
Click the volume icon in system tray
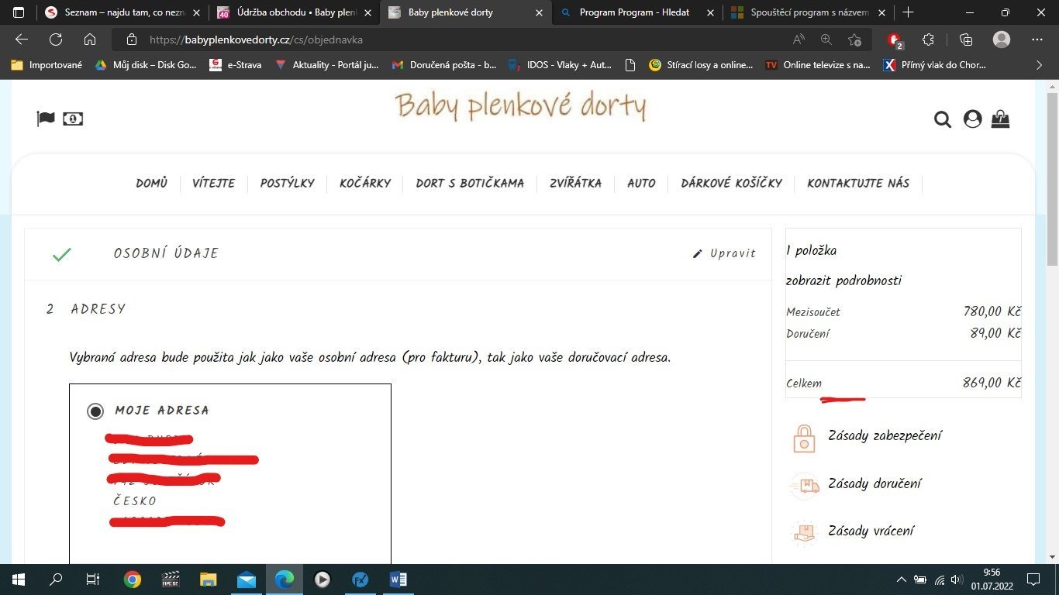pyautogui.click(x=957, y=580)
